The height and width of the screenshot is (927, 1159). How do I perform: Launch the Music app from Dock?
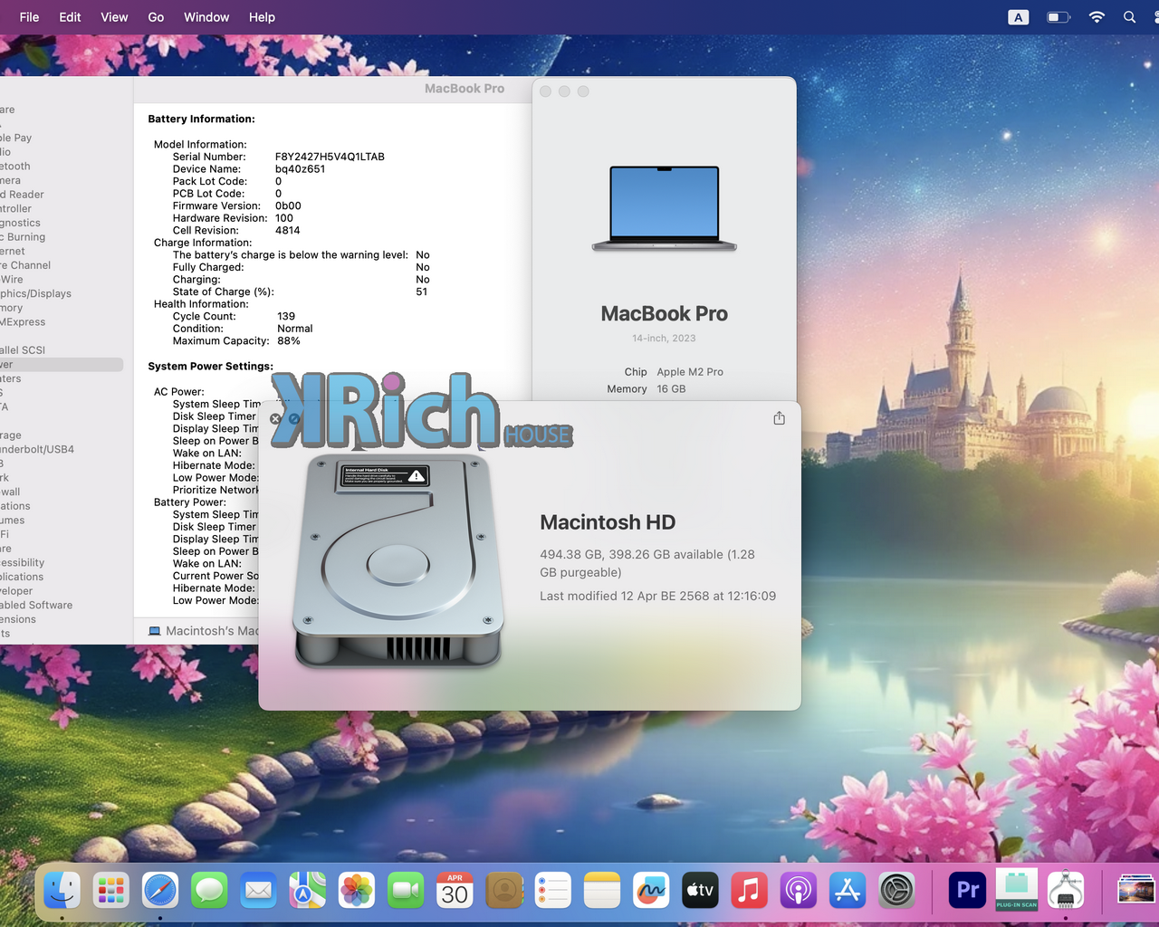click(749, 891)
